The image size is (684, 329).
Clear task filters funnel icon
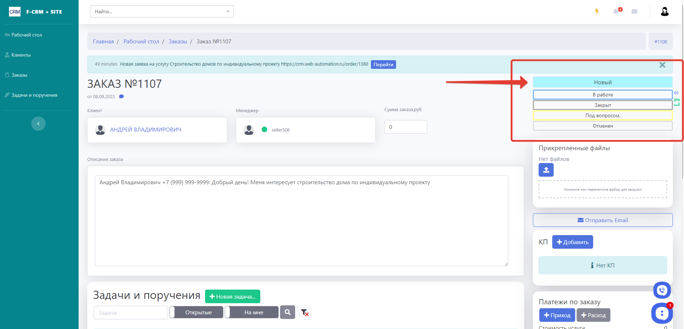304,313
